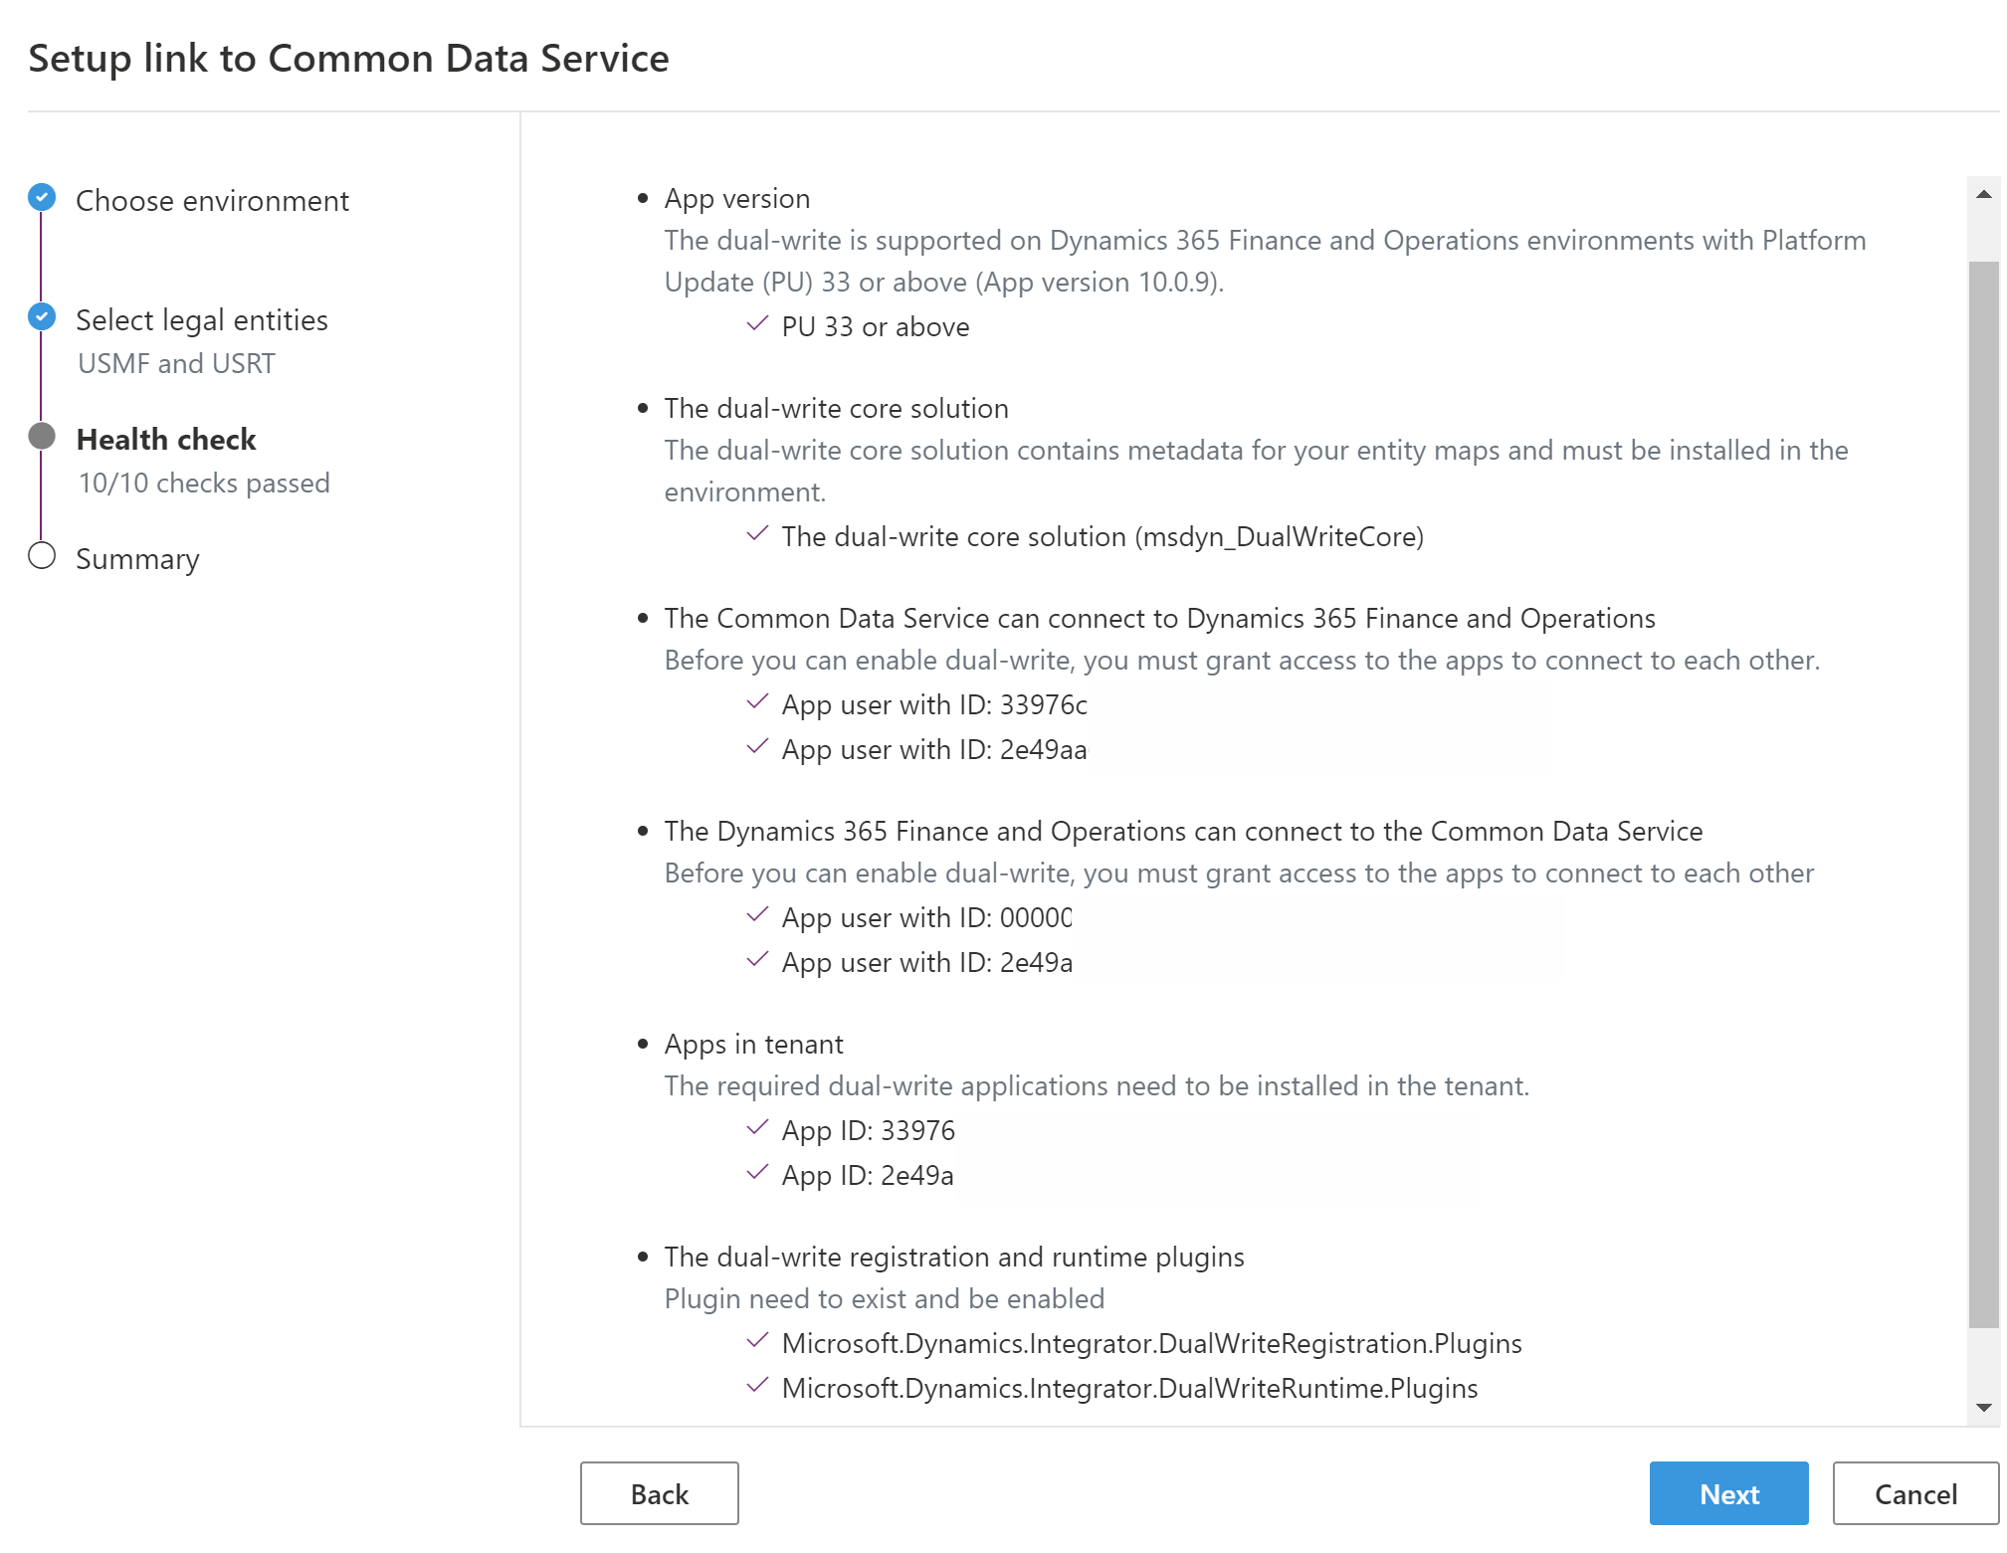Select the Health check step
Image resolution: width=2007 pixels, height=1553 pixels.
coord(166,439)
